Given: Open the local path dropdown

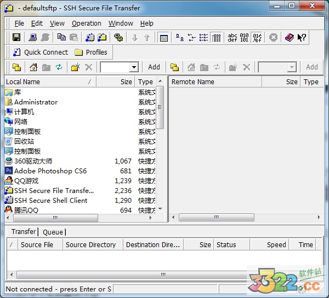Looking at the screenshot, I should point(134,67).
